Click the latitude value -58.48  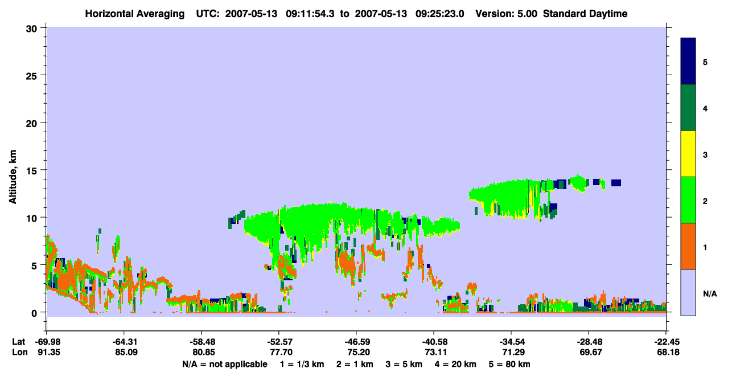(201, 342)
